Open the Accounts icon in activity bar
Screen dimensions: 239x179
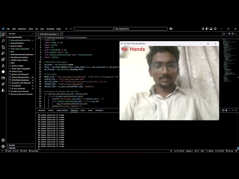click(x=3, y=141)
